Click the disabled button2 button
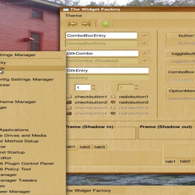195x195 pixels. [x=180, y=43]
